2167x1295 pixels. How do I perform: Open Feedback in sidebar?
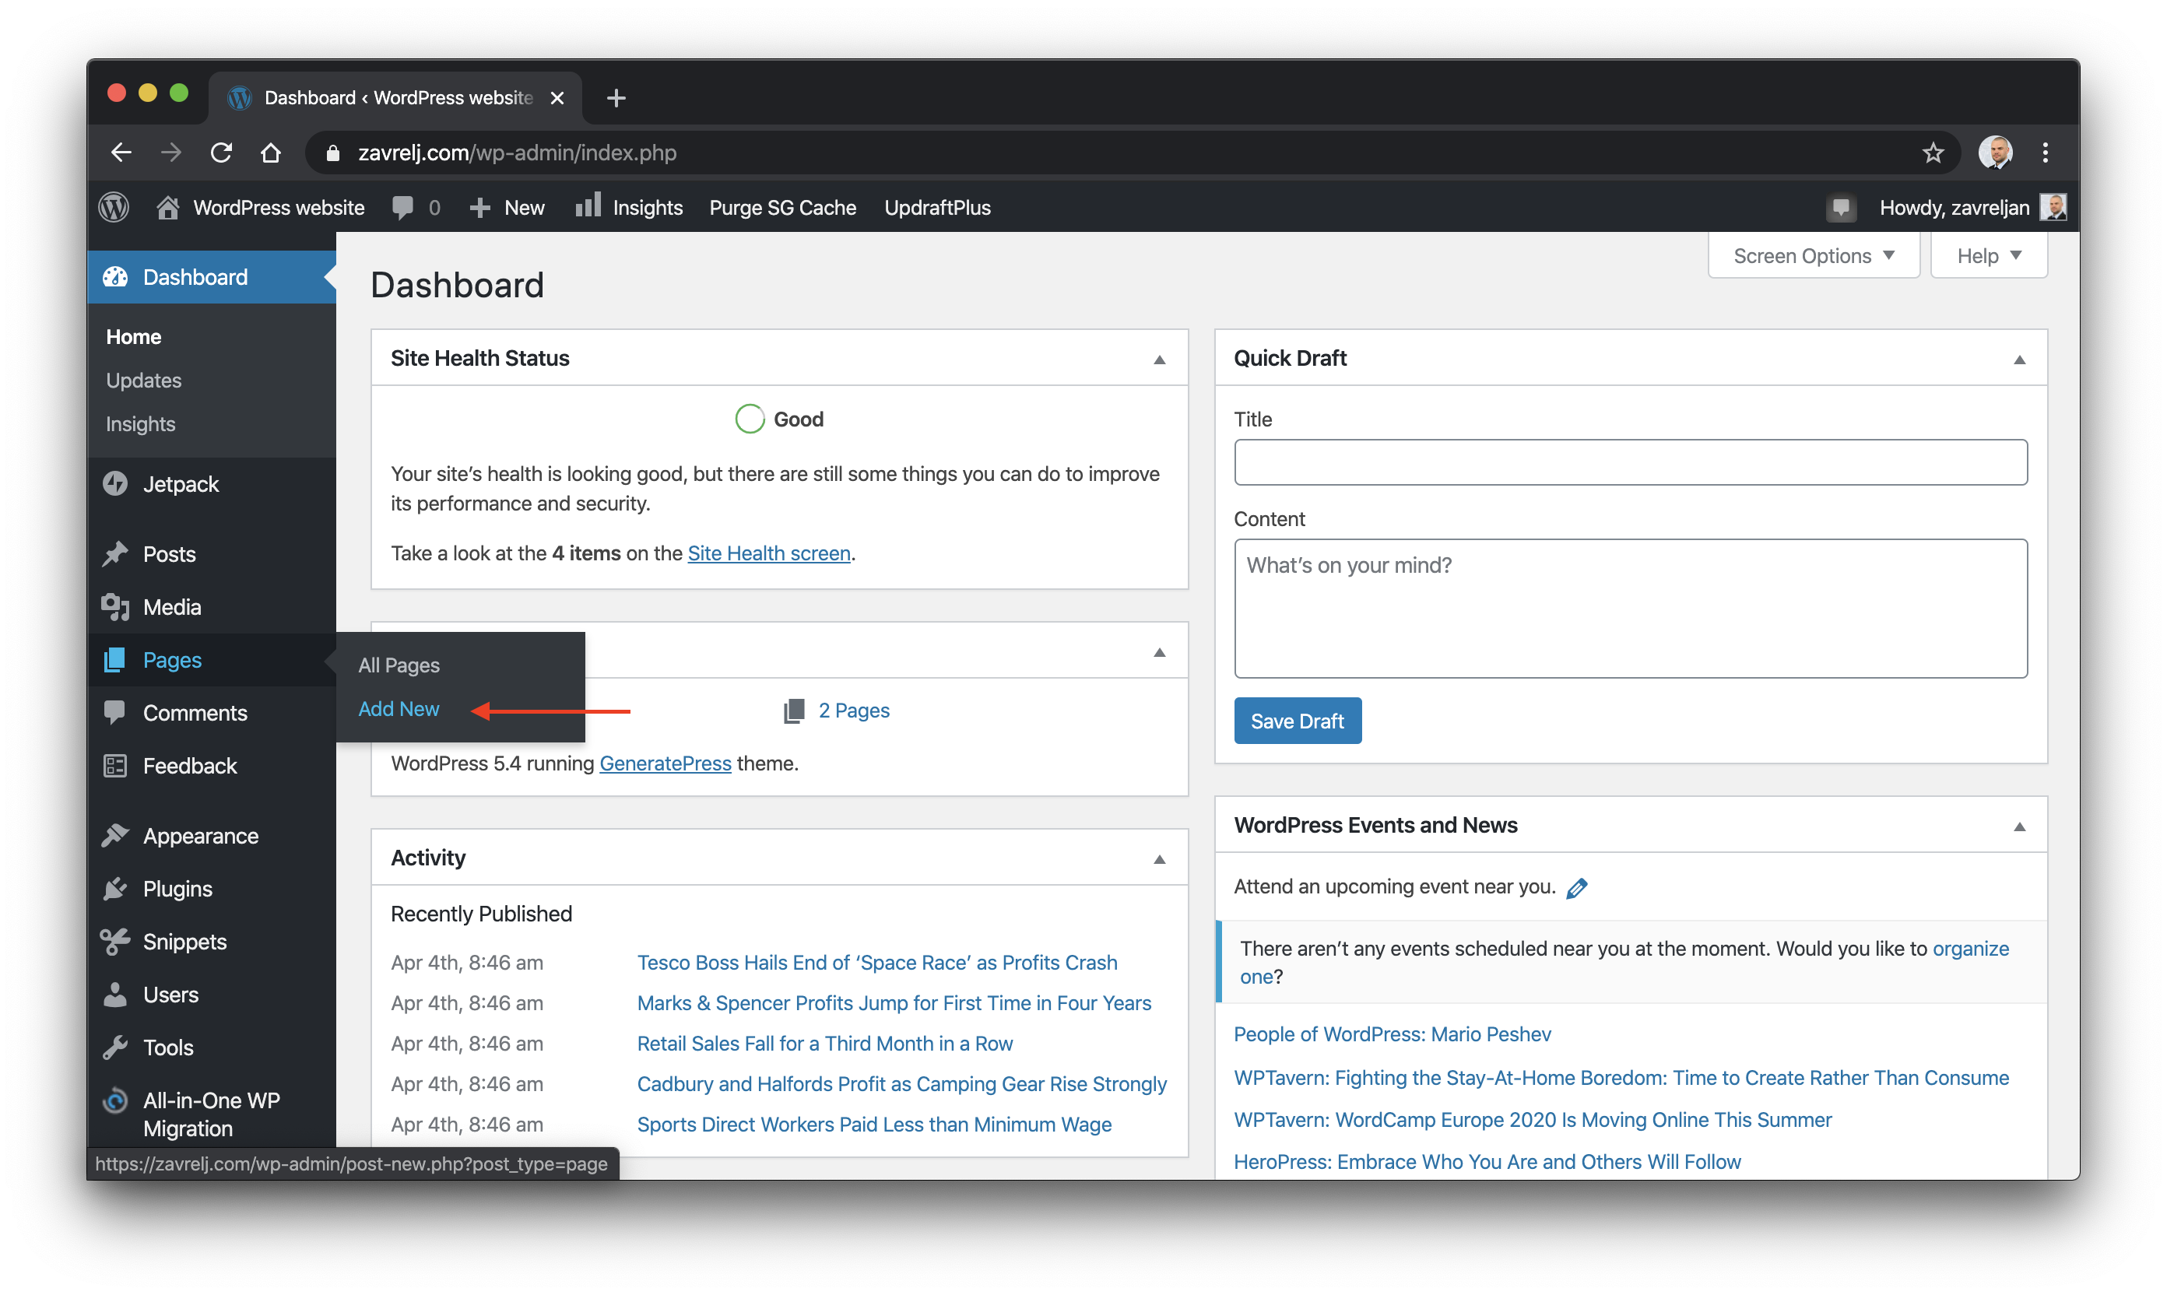pyautogui.click(x=211, y=766)
